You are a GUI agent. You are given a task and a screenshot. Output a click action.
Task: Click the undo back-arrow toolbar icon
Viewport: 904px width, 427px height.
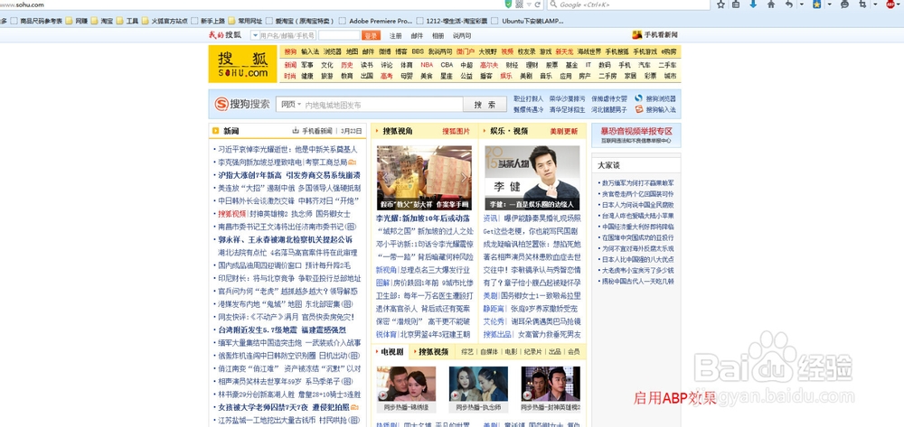pos(788,5)
